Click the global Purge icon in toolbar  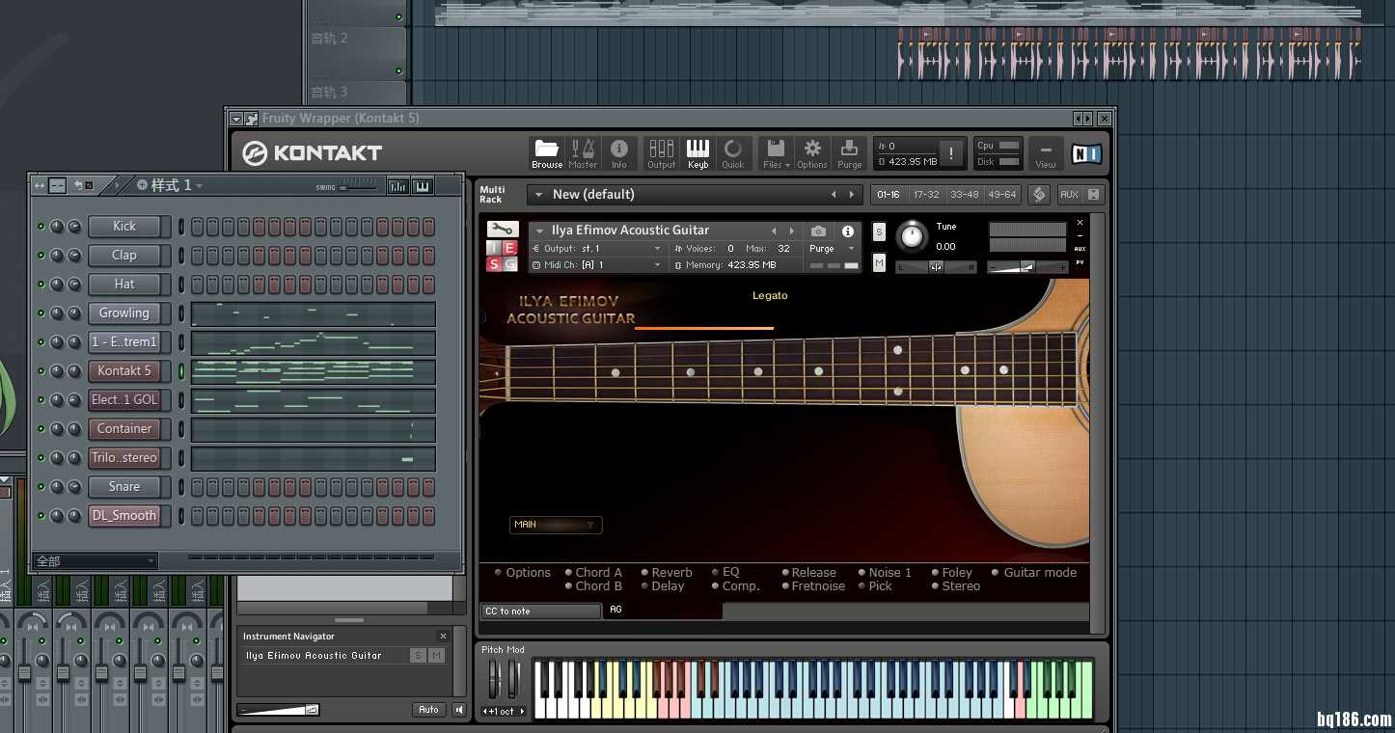coord(849,153)
